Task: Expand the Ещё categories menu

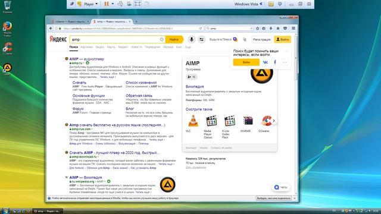Action: [x=188, y=47]
